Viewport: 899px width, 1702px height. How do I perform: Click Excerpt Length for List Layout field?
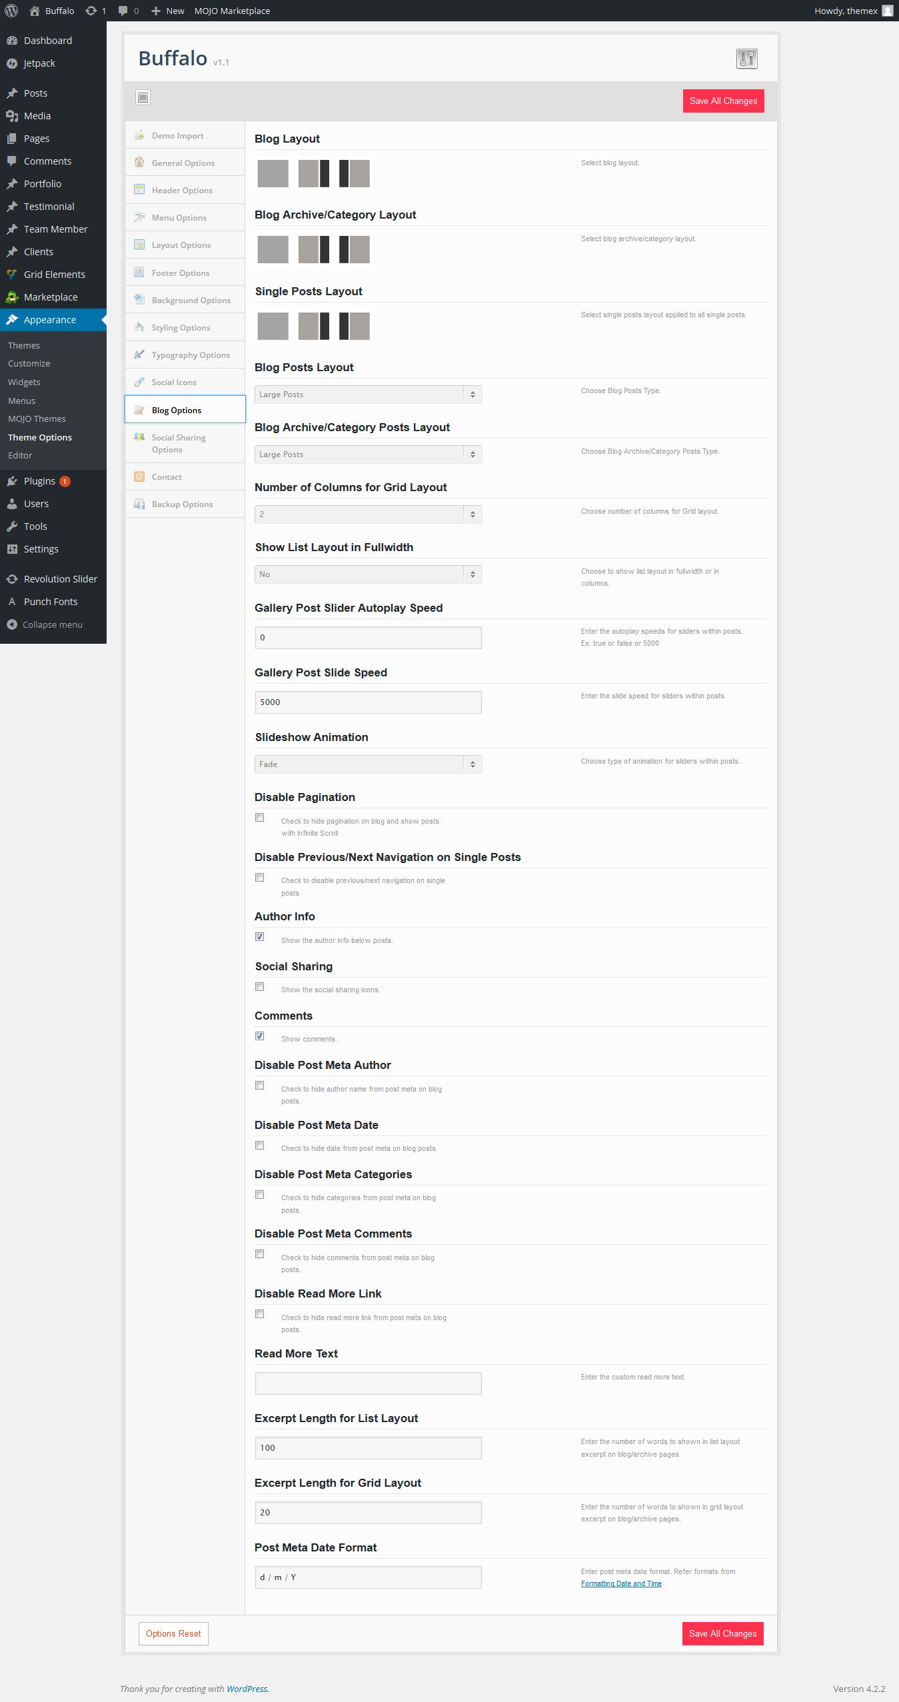pyautogui.click(x=369, y=1447)
